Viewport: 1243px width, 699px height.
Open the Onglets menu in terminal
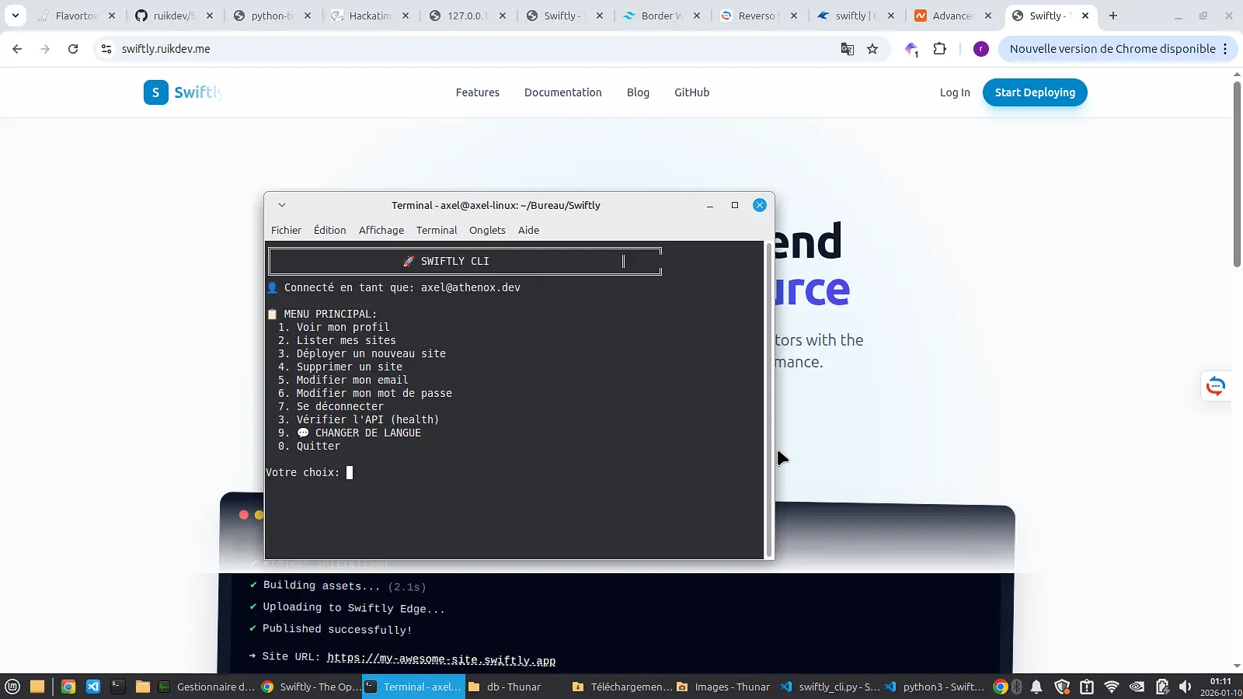pyautogui.click(x=487, y=231)
